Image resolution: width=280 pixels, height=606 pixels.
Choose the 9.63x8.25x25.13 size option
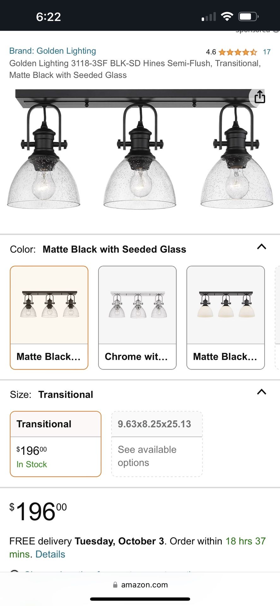coord(157,443)
